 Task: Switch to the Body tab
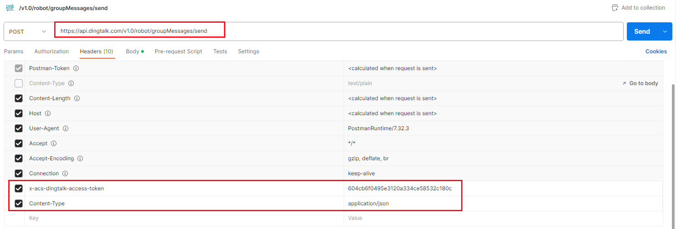coord(133,51)
